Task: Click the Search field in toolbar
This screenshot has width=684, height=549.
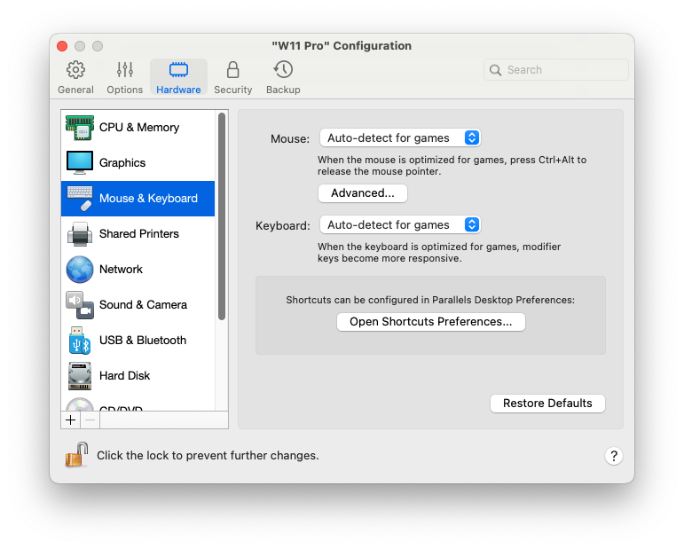Action: 556,70
